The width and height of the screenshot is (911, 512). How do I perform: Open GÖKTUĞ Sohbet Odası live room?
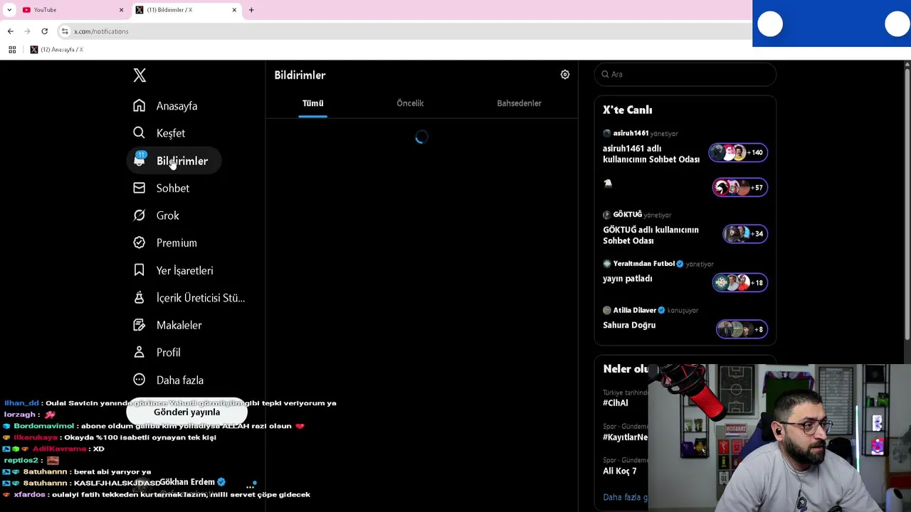(651, 235)
